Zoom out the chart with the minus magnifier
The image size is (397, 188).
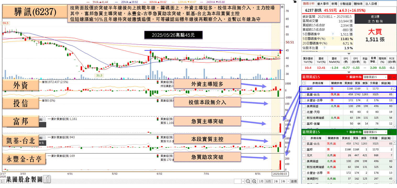point(248,181)
